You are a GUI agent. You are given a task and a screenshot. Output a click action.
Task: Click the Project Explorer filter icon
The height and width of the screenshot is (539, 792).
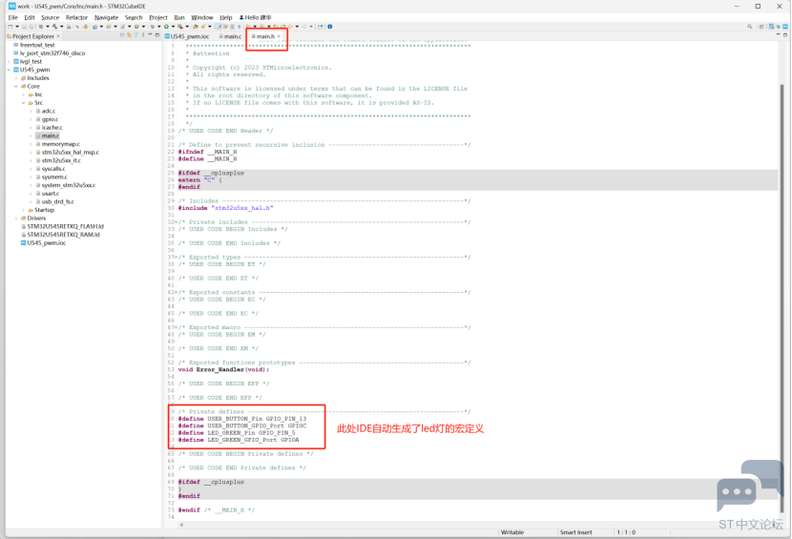click(135, 35)
